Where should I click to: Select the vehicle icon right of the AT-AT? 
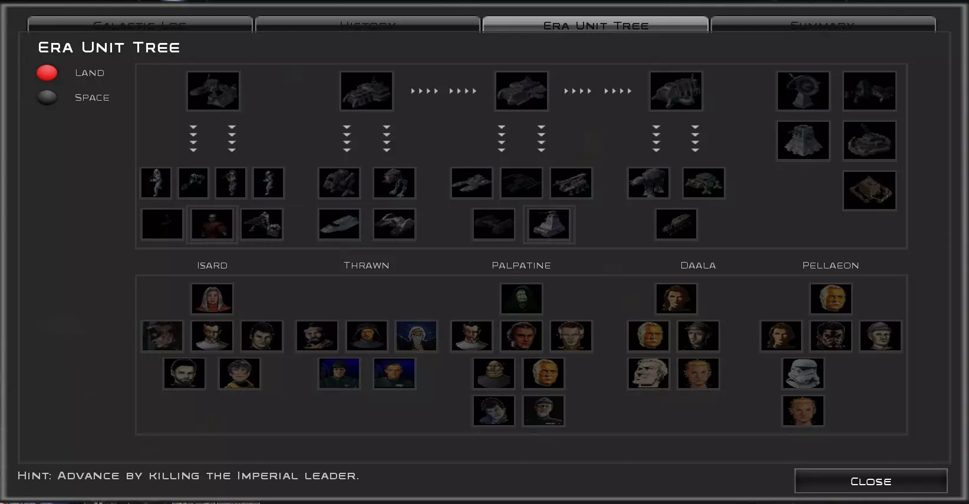(x=704, y=183)
